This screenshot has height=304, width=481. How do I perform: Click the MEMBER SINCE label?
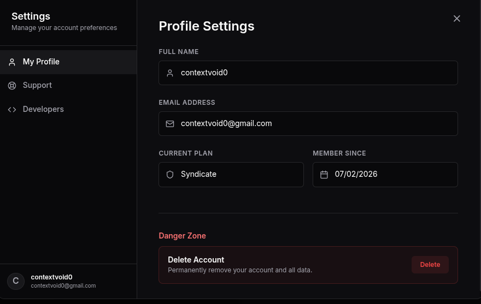coord(339,153)
